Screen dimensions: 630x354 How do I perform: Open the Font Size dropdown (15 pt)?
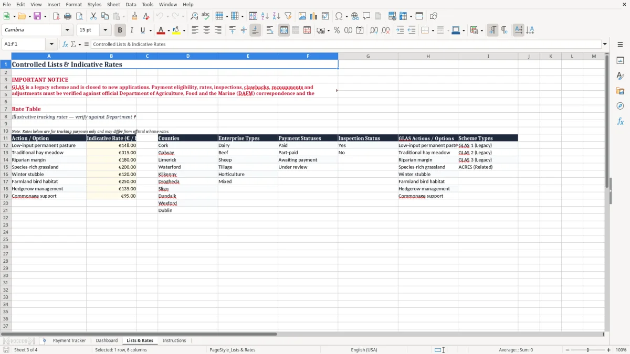(x=105, y=30)
